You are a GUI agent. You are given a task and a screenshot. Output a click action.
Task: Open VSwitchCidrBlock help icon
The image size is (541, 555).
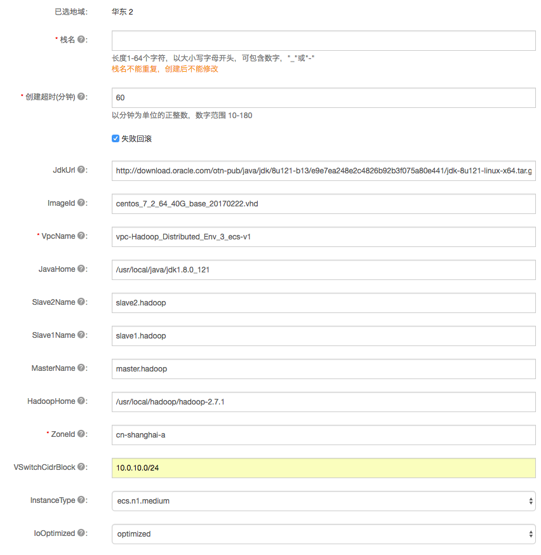click(x=81, y=467)
